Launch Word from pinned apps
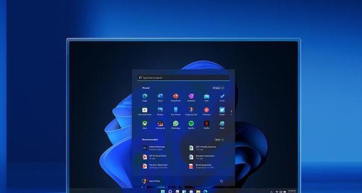 160,98
